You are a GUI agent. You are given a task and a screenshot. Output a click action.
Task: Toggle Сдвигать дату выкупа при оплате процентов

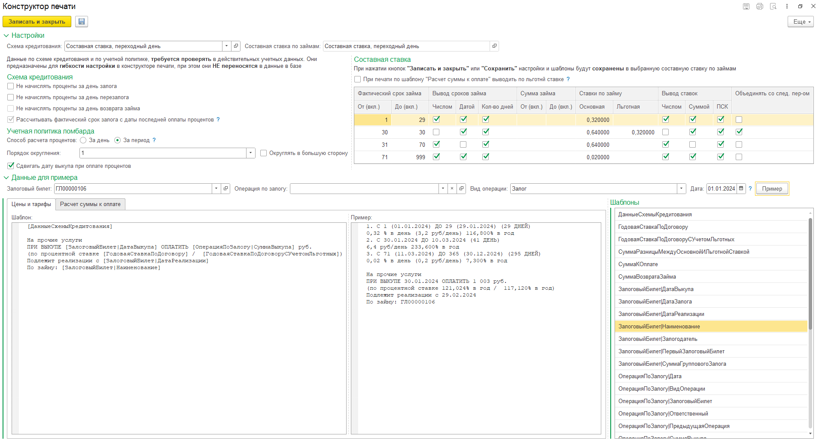click(x=11, y=166)
